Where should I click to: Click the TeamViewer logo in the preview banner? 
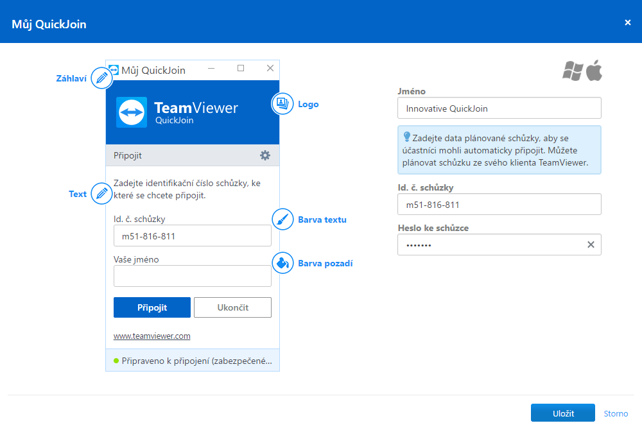coord(132,112)
